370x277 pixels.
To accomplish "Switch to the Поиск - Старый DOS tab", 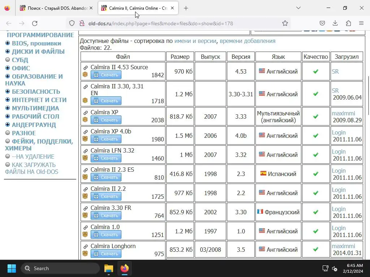I will (x=56, y=8).
